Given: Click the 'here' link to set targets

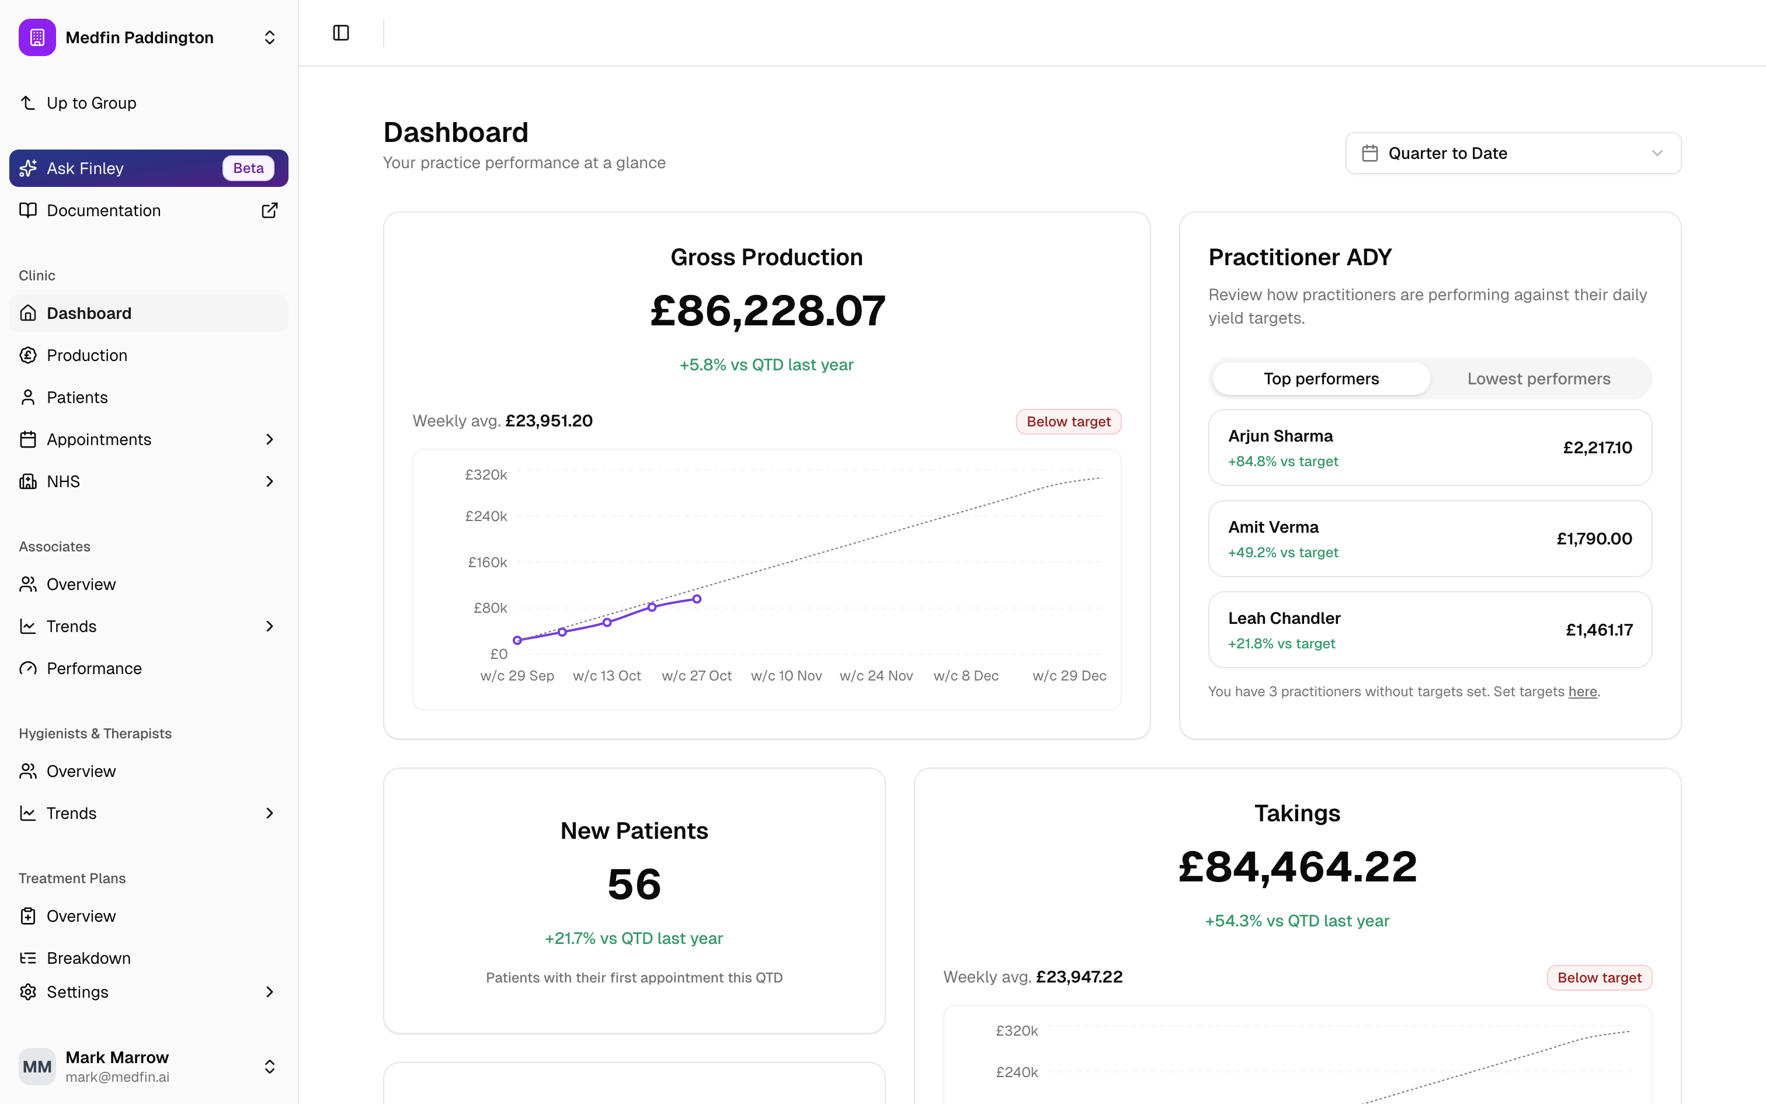Looking at the screenshot, I should 1582,692.
